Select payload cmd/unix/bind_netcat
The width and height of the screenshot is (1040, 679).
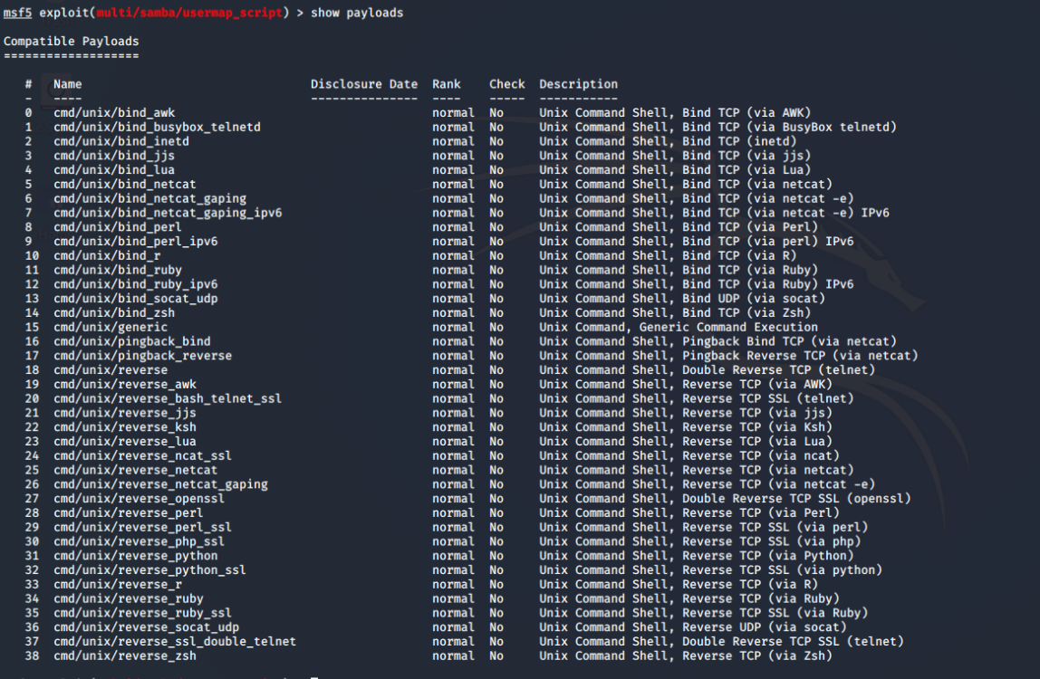125,184
